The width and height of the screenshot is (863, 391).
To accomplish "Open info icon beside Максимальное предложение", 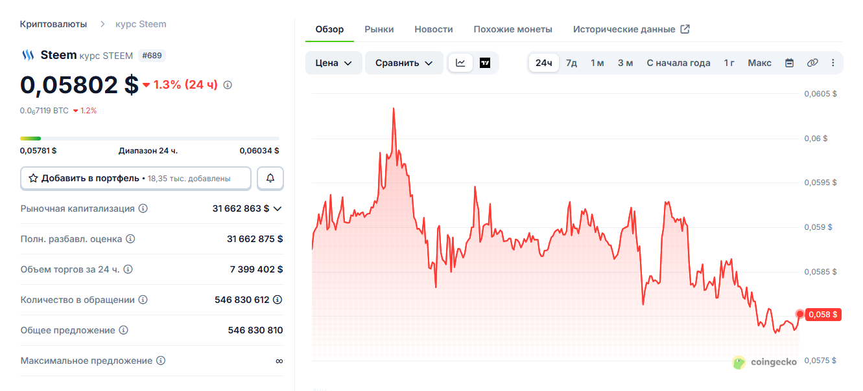I will (x=161, y=361).
